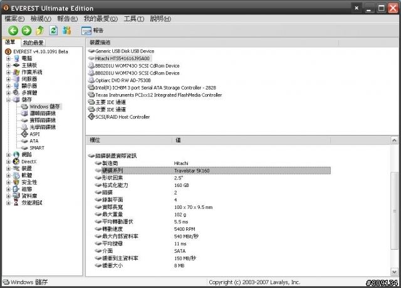This screenshot has width=401, height=288.
Task: Refresh the page with the refresh icon
Action: (x=53, y=31)
